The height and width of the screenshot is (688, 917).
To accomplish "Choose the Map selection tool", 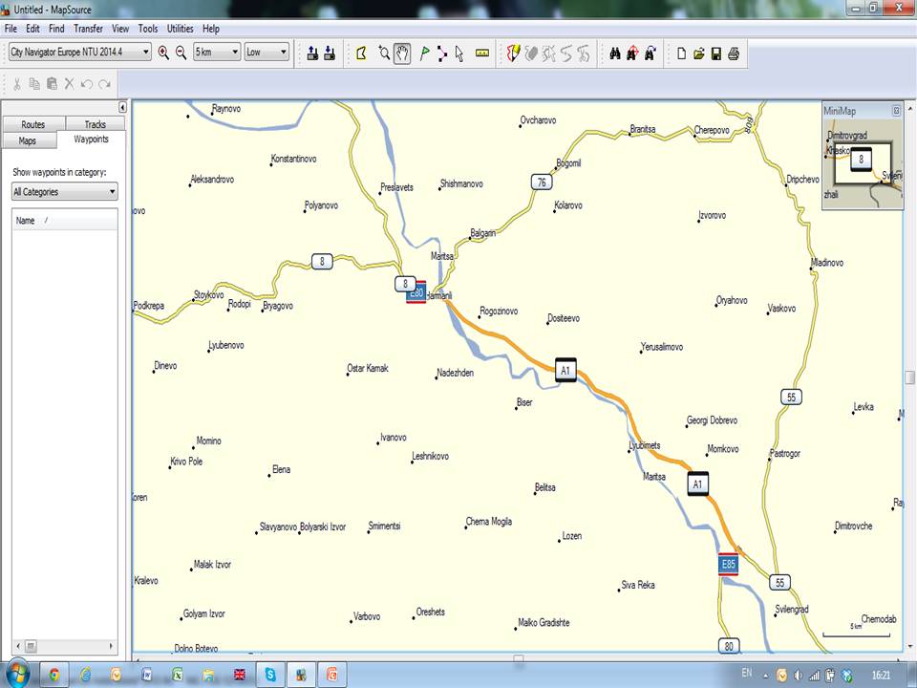I will (361, 54).
